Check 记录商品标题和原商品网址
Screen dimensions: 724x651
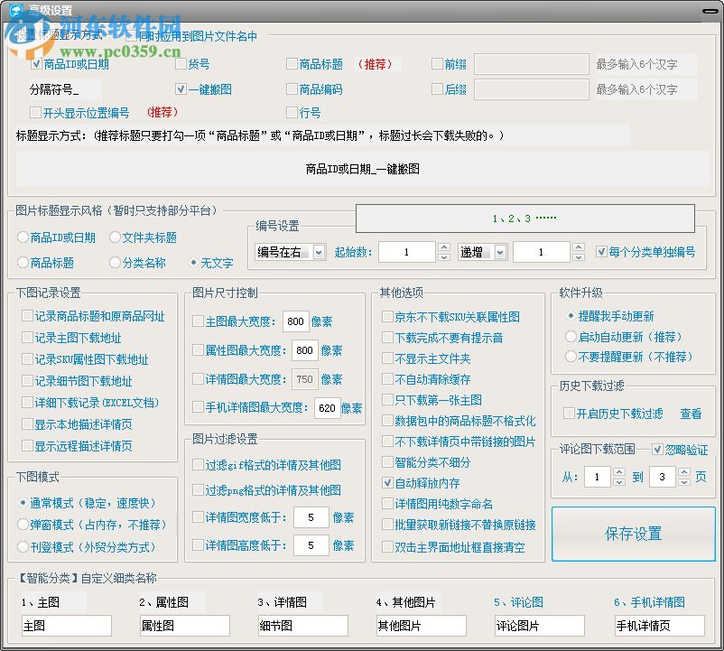tap(26, 315)
